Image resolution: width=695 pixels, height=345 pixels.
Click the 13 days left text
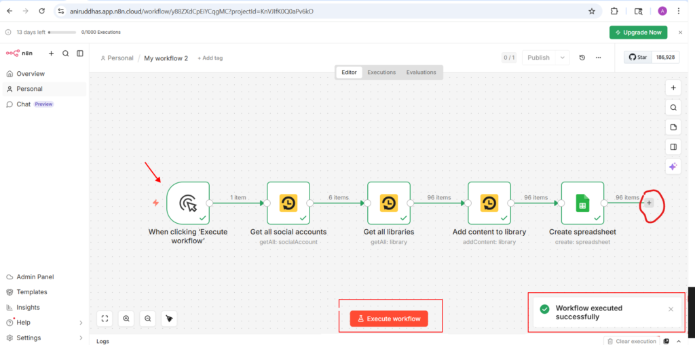[x=31, y=33]
